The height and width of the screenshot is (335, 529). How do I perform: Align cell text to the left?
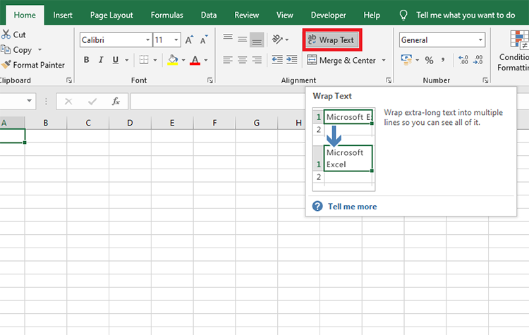(228, 60)
